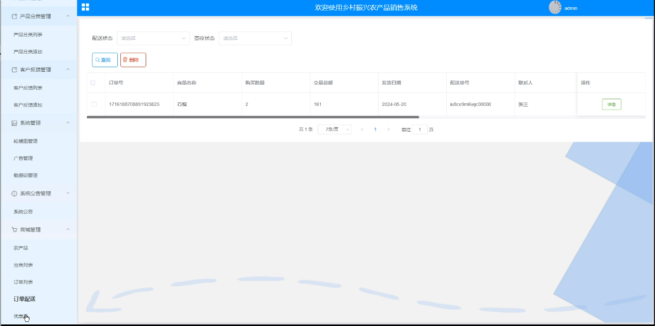Click the 共 1 条 total count text
Screen dimensions: 655x326
click(x=306, y=130)
